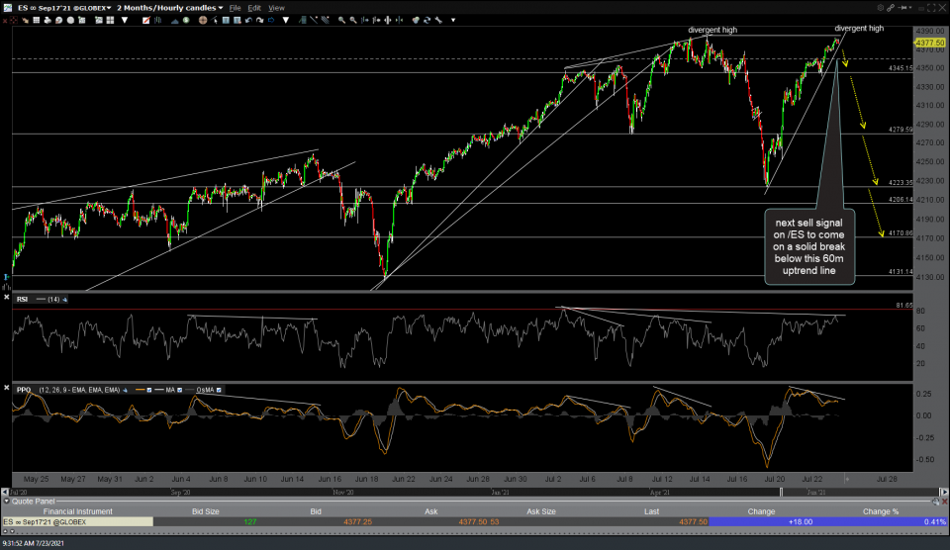The image size is (950, 550).
Task: Select the parallel lines channel tool
Action: click(326, 20)
